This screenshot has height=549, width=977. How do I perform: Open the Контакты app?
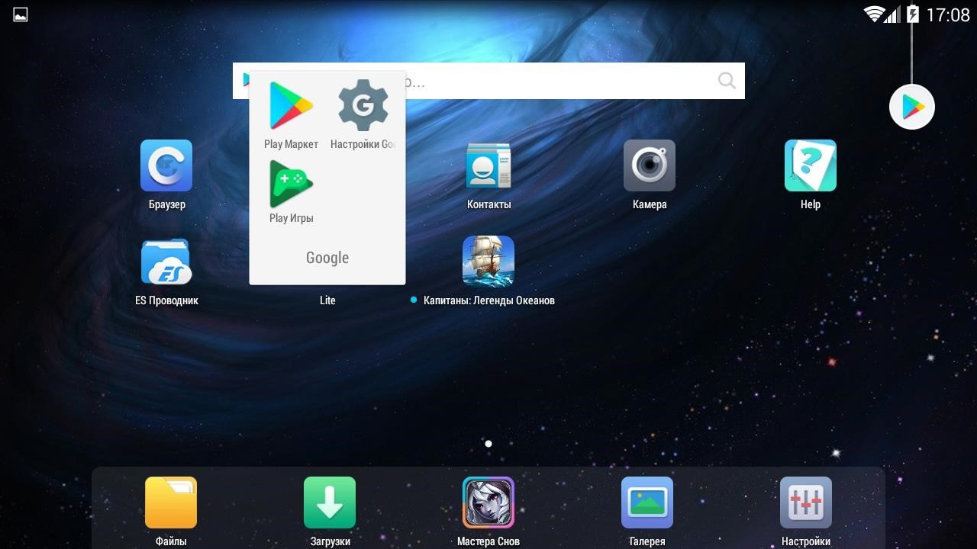pos(488,165)
